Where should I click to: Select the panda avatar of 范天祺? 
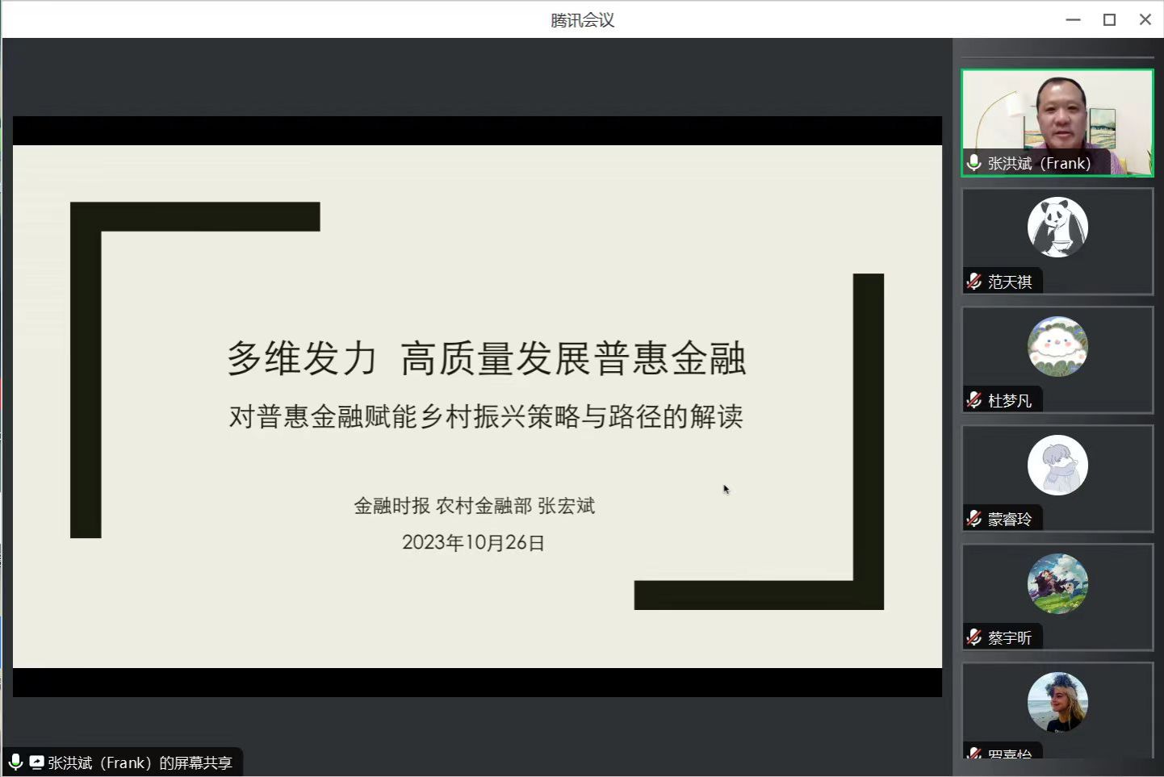tap(1057, 228)
